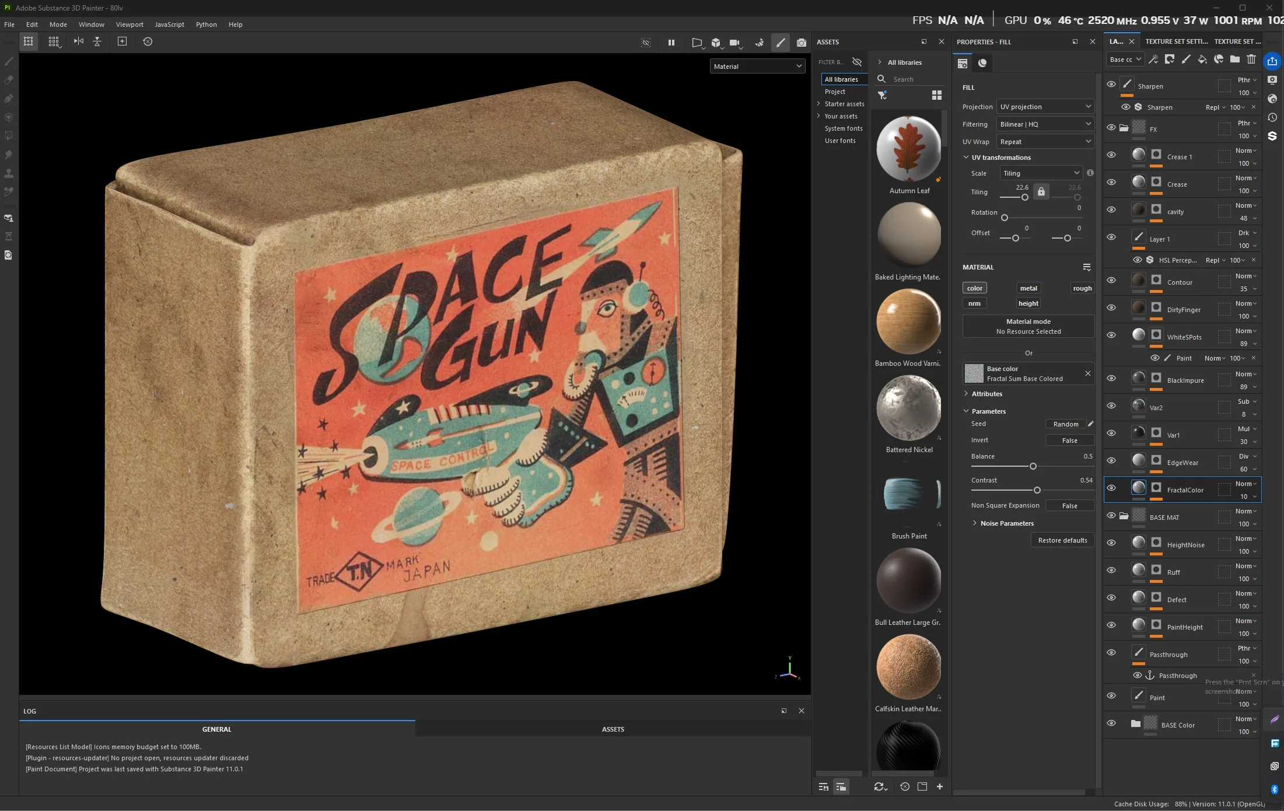The image size is (1284, 811).
Task: Toggle the color channel button
Action: coord(975,288)
